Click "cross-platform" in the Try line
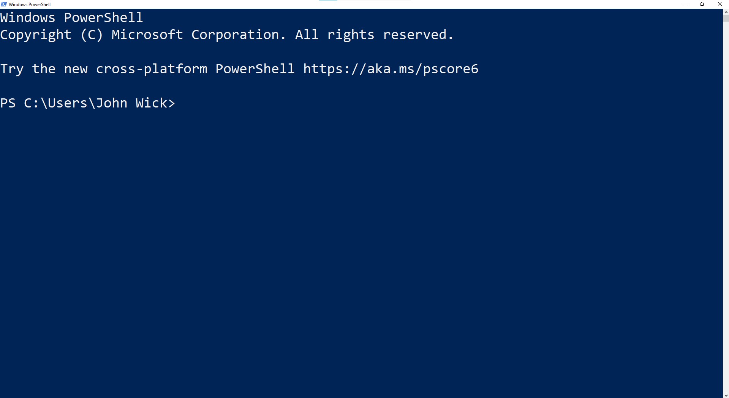Image resolution: width=729 pixels, height=398 pixels. (152, 69)
